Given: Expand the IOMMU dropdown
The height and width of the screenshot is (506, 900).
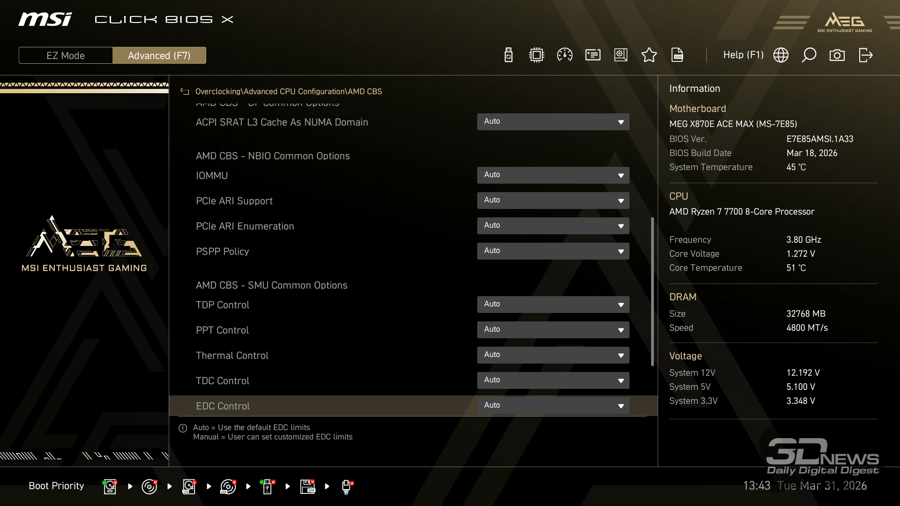Looking at the screenshot, I should tap(553, 175).
